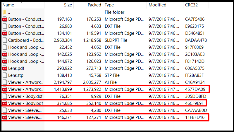Click the Viewer - Body.pdf PDF icon
This screenshot has width=234, height=132.
[x=5, y=103]
